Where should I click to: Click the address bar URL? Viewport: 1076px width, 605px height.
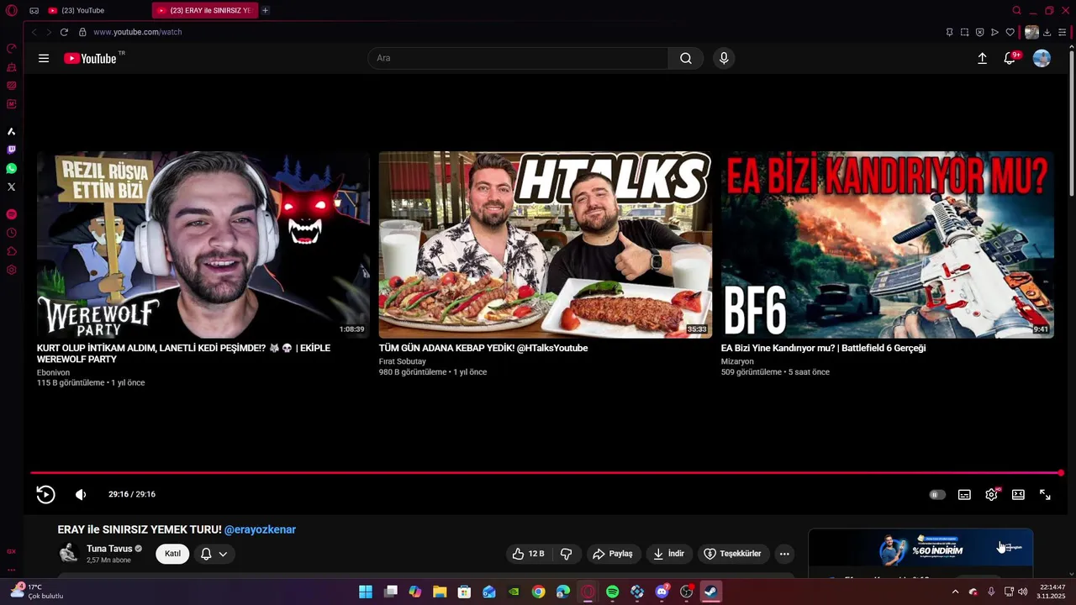[x=138, y=32]
